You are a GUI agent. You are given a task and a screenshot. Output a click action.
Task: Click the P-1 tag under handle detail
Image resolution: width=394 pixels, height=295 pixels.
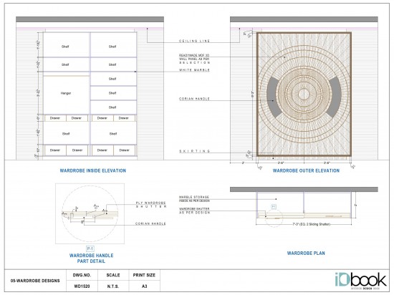click(90, 248)
